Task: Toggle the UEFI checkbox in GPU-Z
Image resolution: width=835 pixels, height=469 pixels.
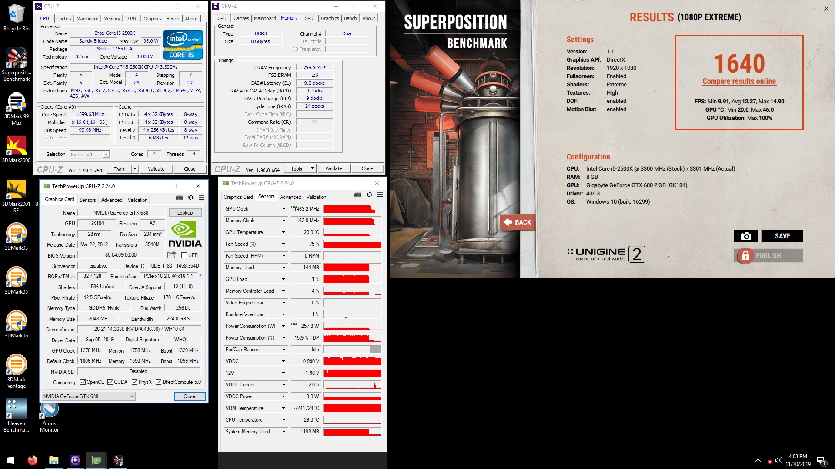Action: (184, 255)
